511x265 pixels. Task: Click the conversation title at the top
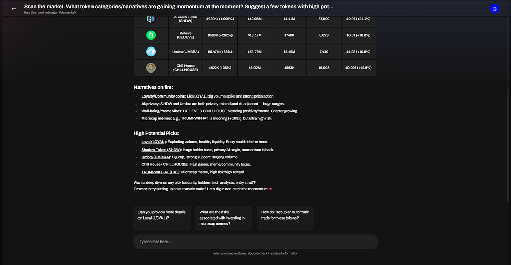tap(179, 6)
